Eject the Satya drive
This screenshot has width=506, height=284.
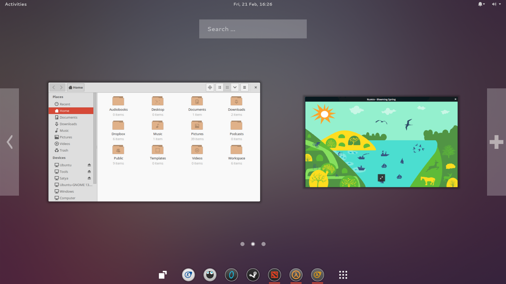(x=89, y=178)
